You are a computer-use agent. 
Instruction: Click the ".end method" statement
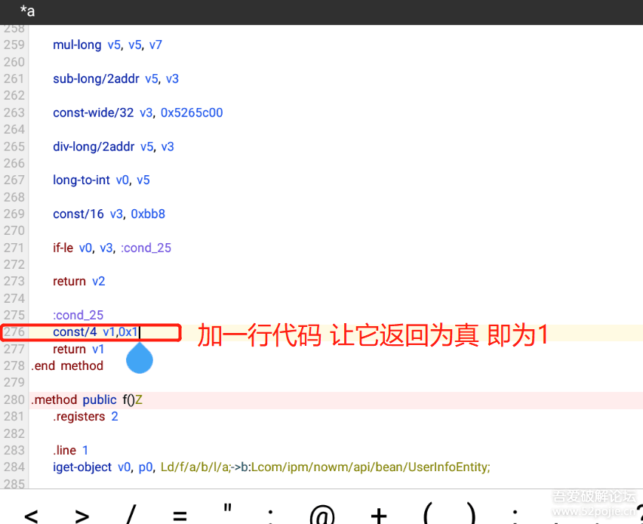[x=67, y=365]
